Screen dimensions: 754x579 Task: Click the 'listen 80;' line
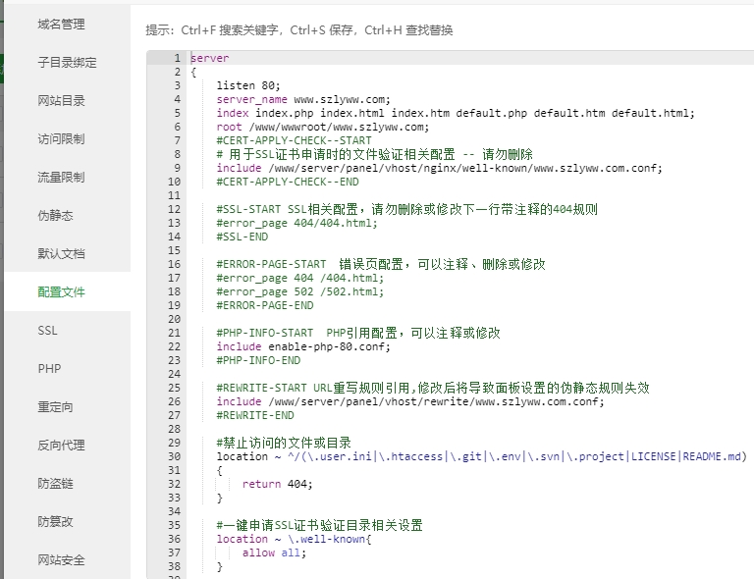(248, 85)
